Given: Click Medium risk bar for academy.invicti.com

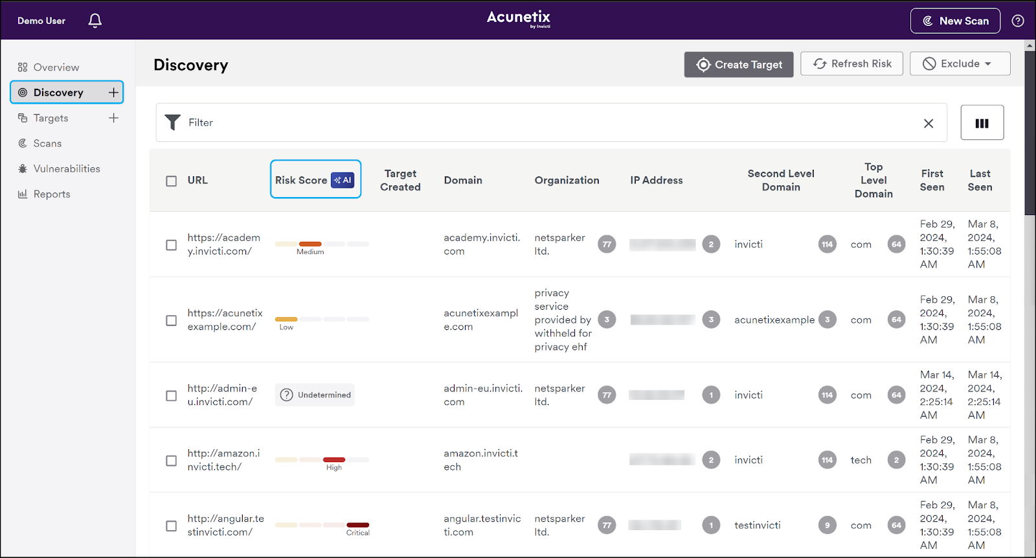Looking at the screenshot, I should 310,244.
